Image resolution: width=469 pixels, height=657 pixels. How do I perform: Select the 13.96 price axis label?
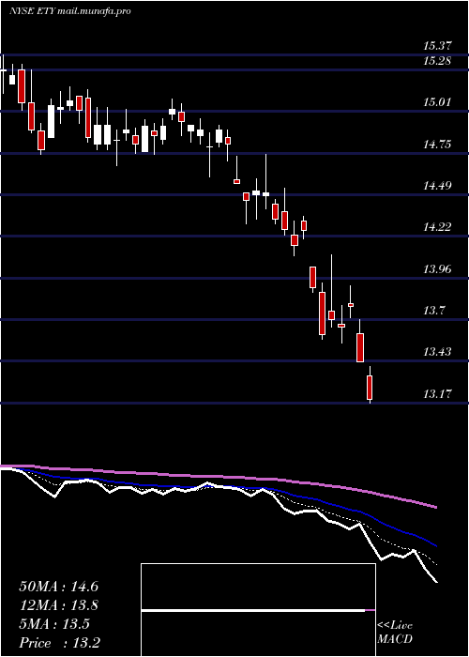tap(437, 269)
